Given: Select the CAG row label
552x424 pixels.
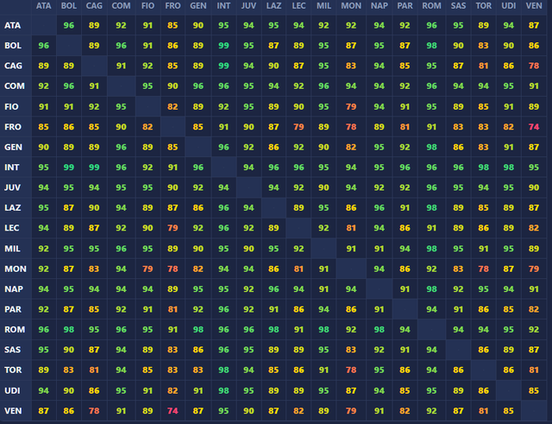Looking at the screenshot, I should coord(16,66).
